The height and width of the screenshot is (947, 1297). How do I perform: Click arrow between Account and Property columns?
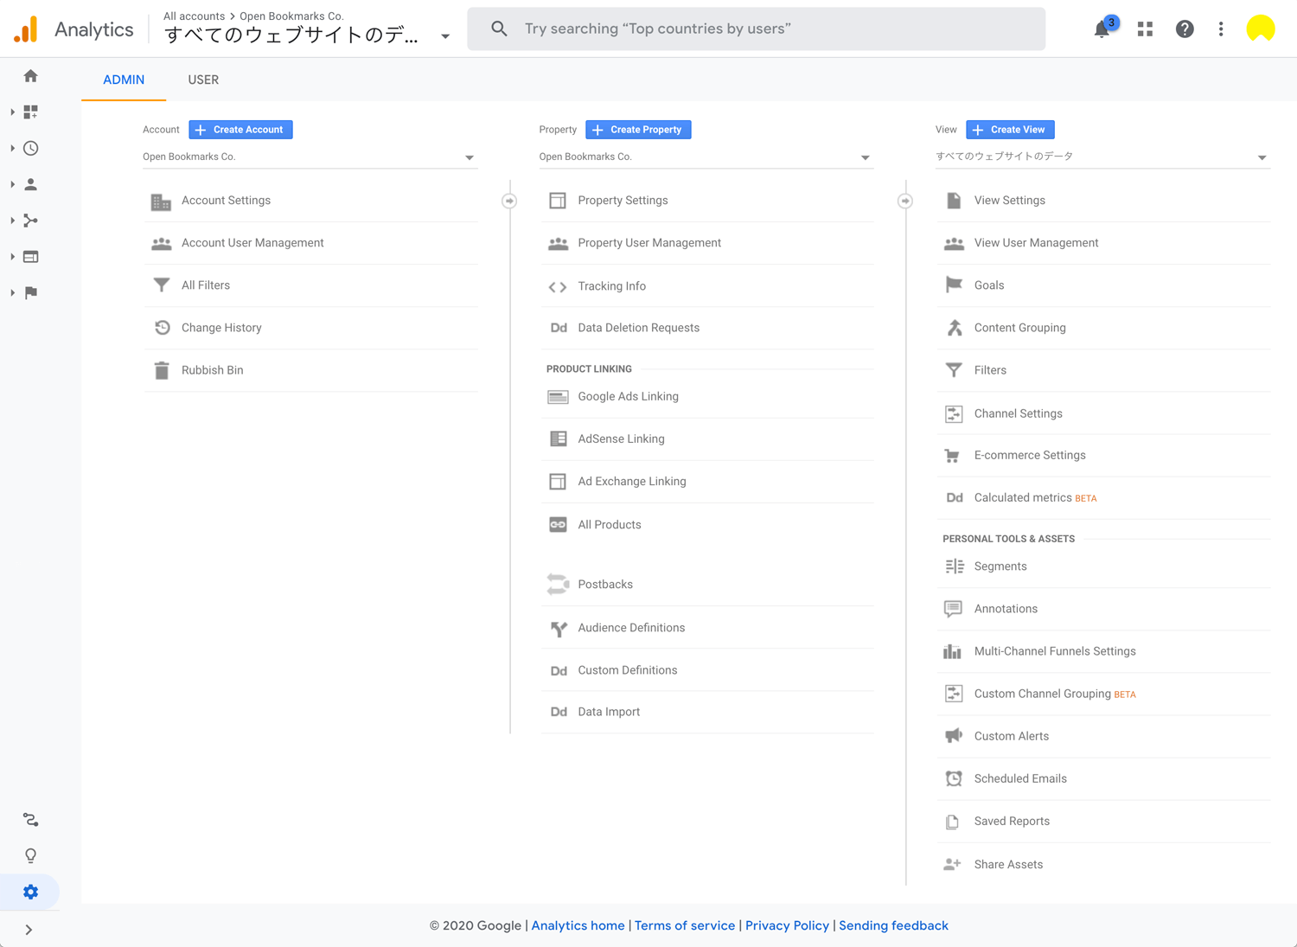pos(509,201)
